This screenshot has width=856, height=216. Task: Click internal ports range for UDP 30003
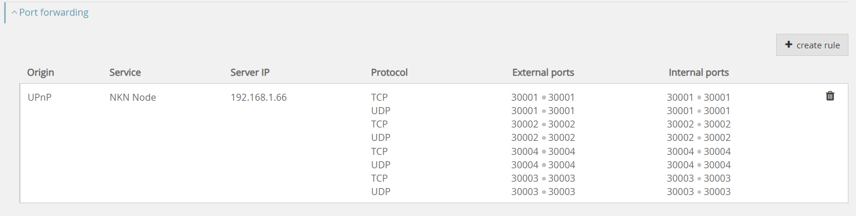point(699,192)
